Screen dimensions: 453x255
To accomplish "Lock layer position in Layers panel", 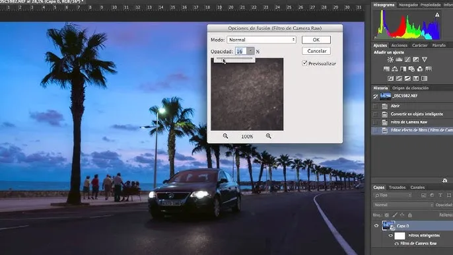I will pyautogui.click(x=402, y=215).
